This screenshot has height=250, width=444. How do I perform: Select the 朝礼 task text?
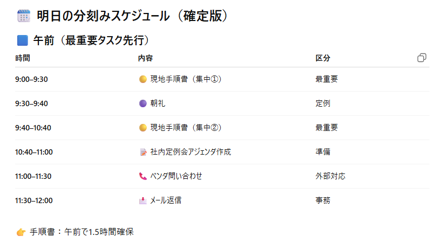[x=158, y=103]
